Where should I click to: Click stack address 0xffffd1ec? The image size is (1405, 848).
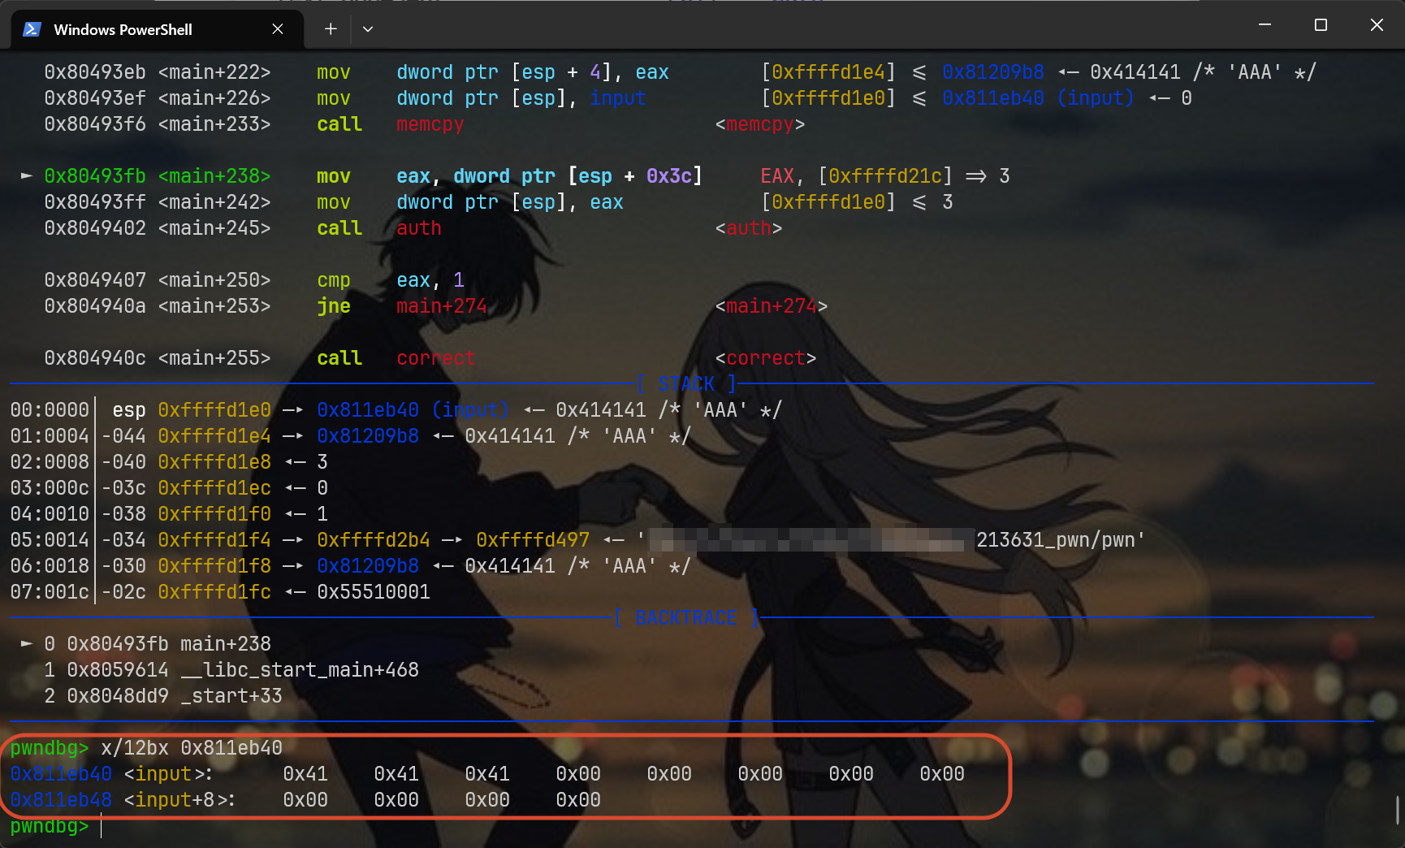214,488
